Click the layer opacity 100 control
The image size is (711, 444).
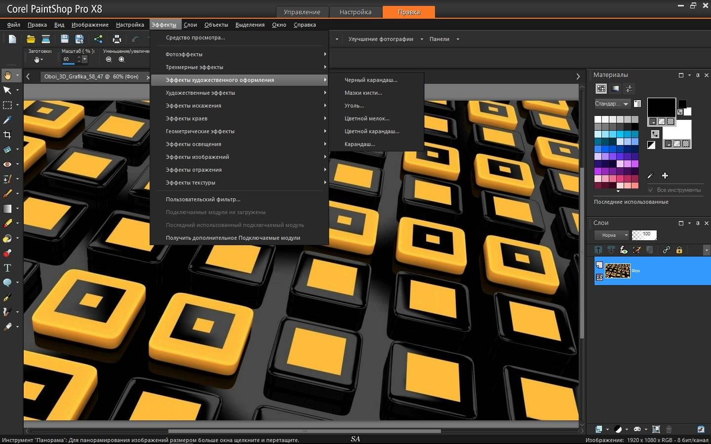[x=644, y=235]
